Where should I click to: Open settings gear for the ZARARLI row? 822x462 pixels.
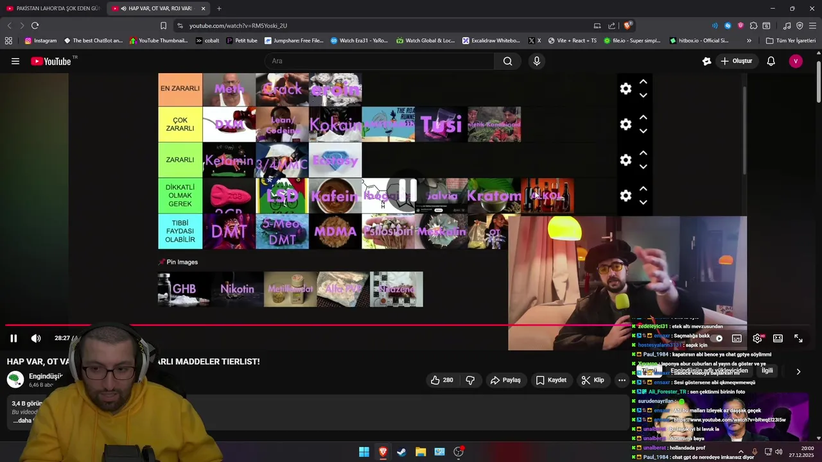click(x=625, y=160)
